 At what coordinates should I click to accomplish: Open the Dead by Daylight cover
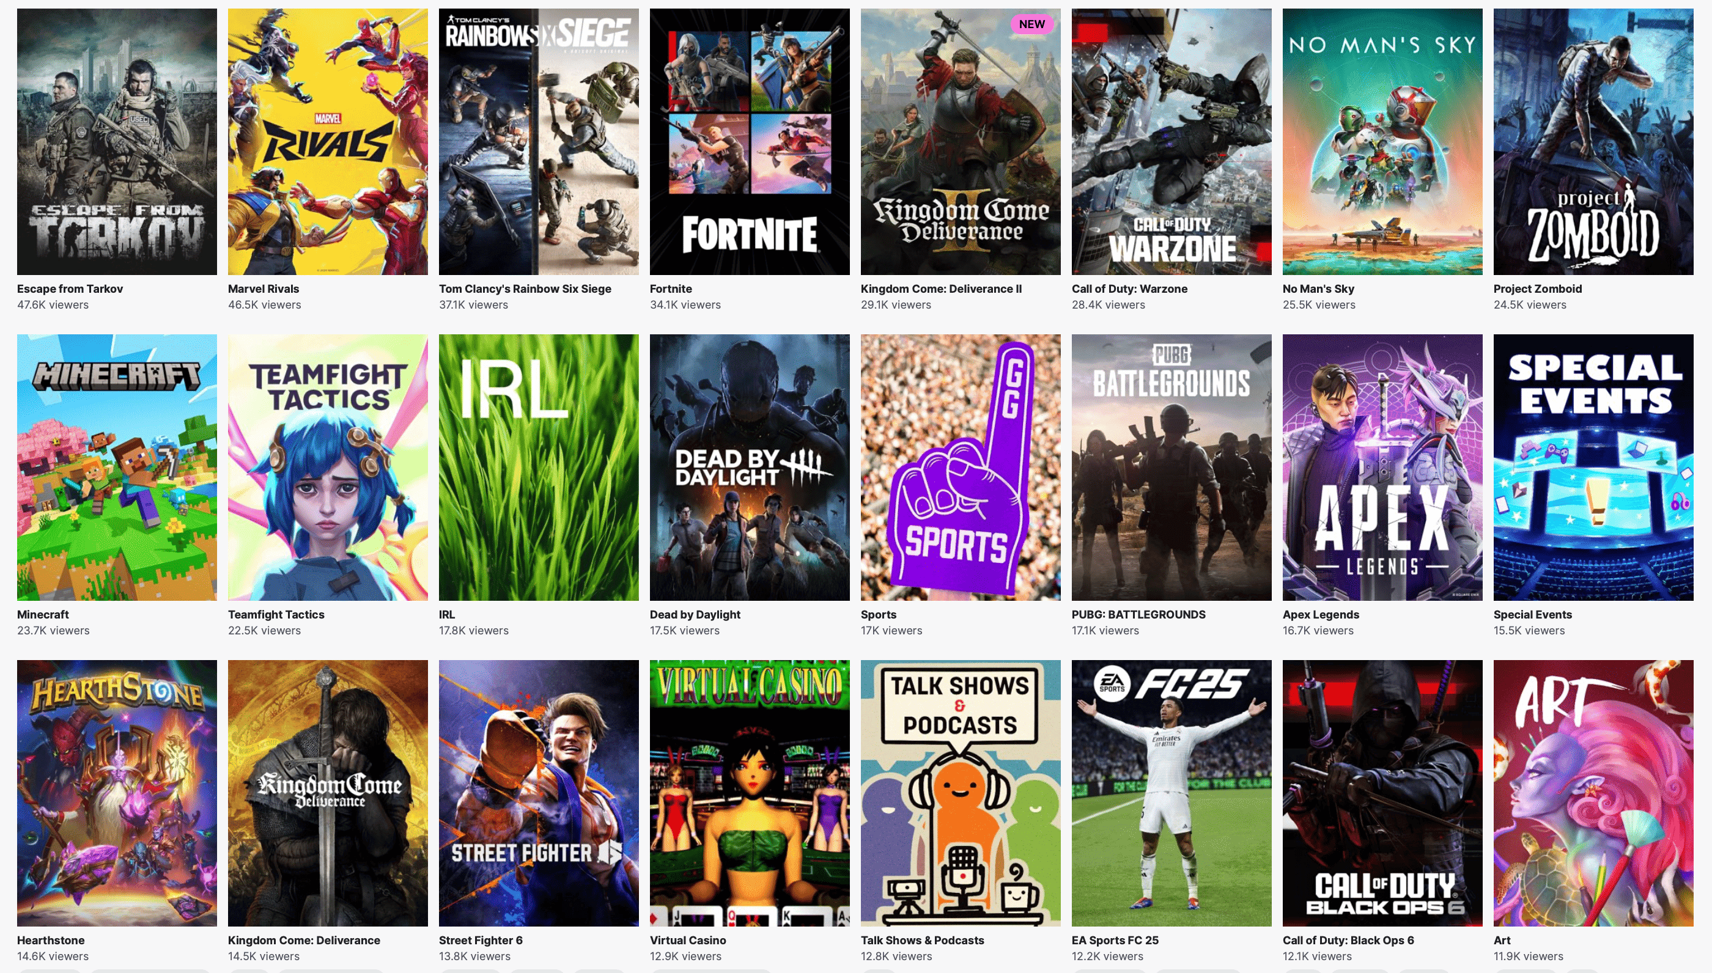(750, 467)
